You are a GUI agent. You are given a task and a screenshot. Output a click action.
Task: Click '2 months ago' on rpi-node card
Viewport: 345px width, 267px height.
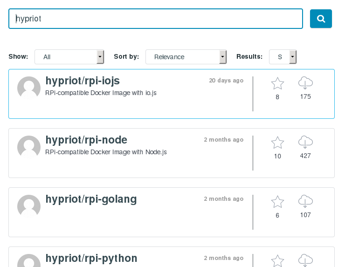[x=223, y=140]
